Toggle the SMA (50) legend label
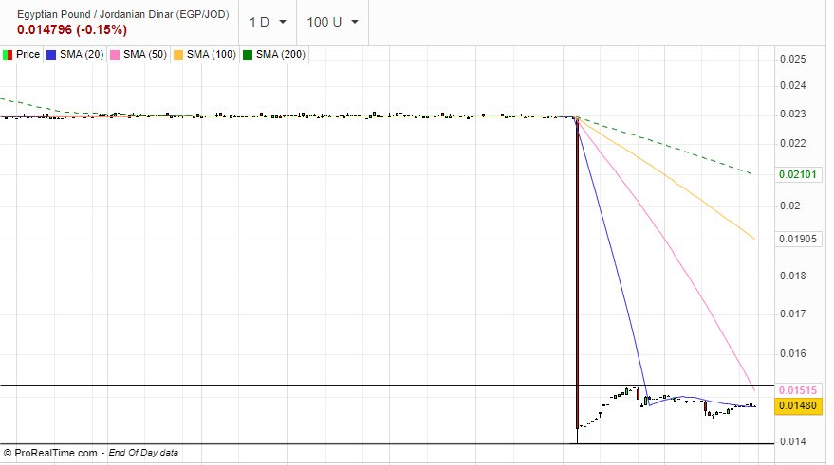The width and height of the screenshot is (834, 465). click(x=144, y=54)
